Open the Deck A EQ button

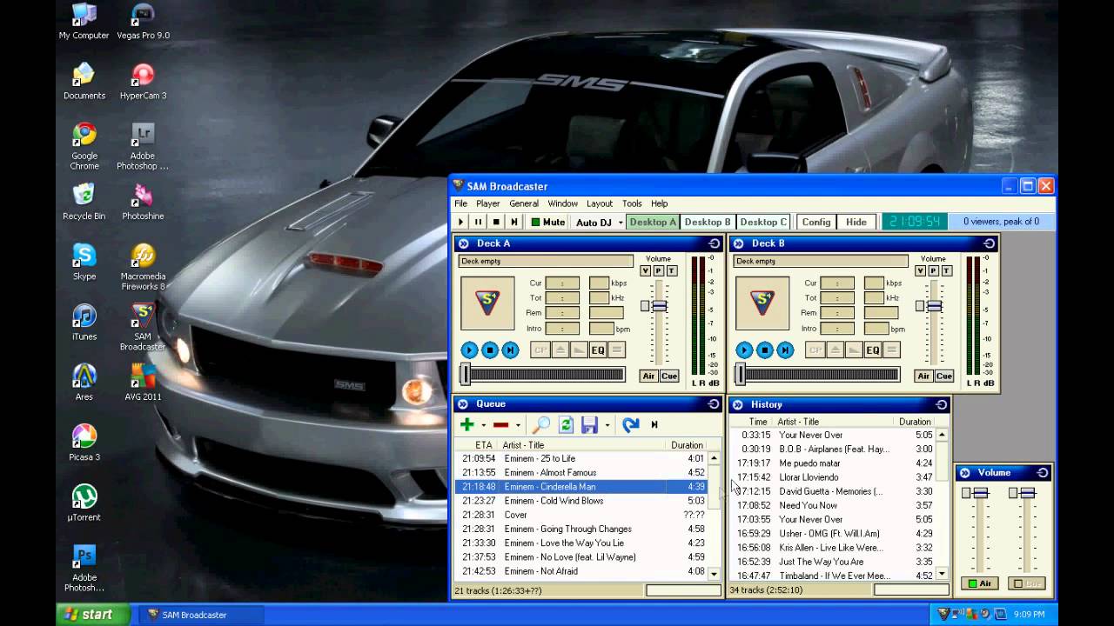(x=598, y=350)
